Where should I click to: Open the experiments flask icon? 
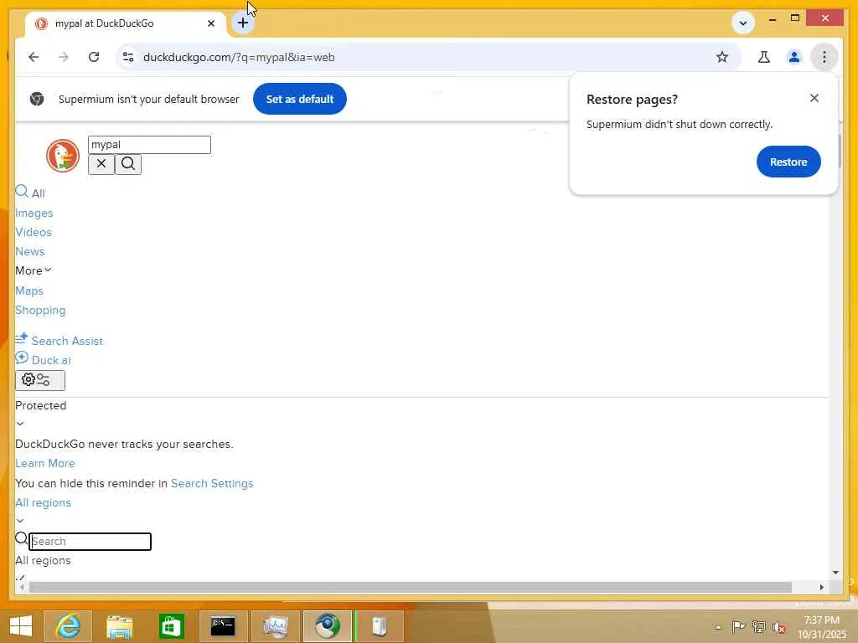click(x=764, y=57)
